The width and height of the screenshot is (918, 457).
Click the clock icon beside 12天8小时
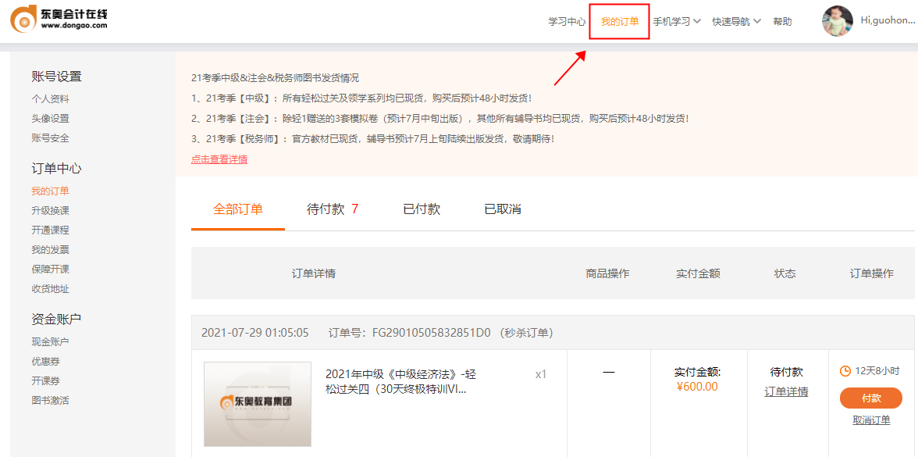pyautogui.click(x=845, y=371)
